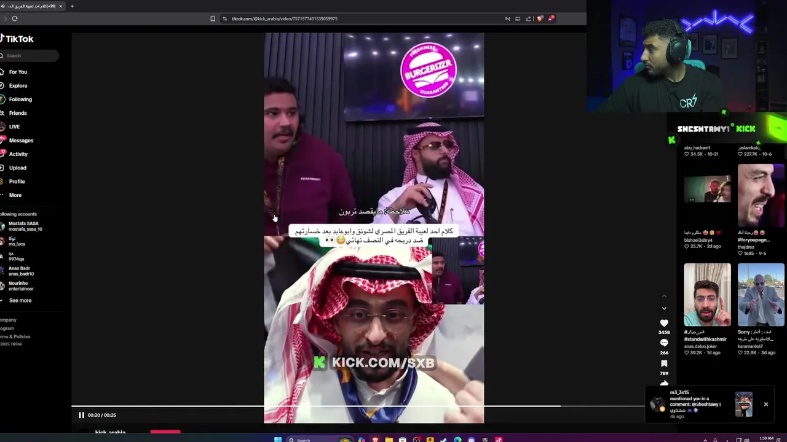Open the Following feed
The image size is (787, 442).
[17, 99]
